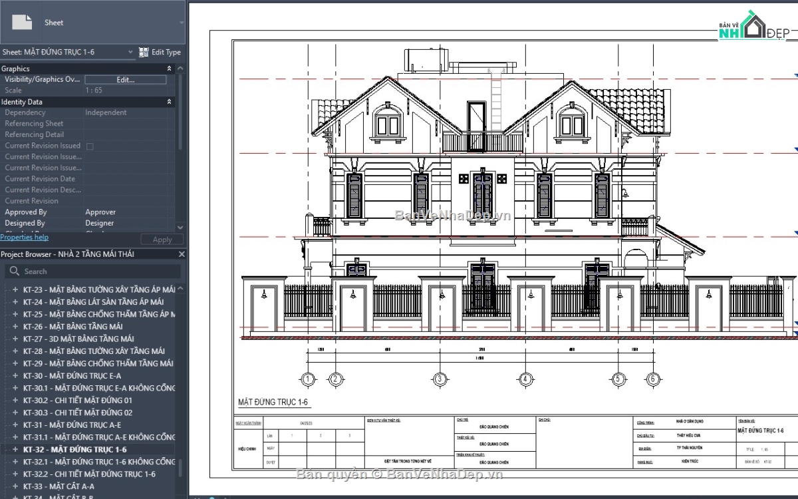Click the title block text THẦY HIỆU CVA
The width and height of the screenshot is (798, 499).
(x=689, y=435)
